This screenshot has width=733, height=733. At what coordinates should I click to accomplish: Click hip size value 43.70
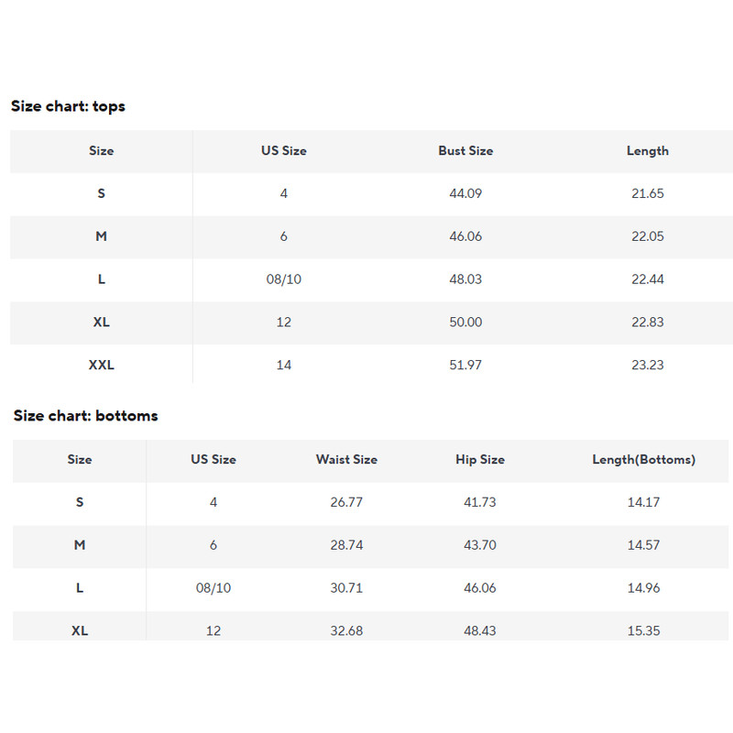(479, 545)
